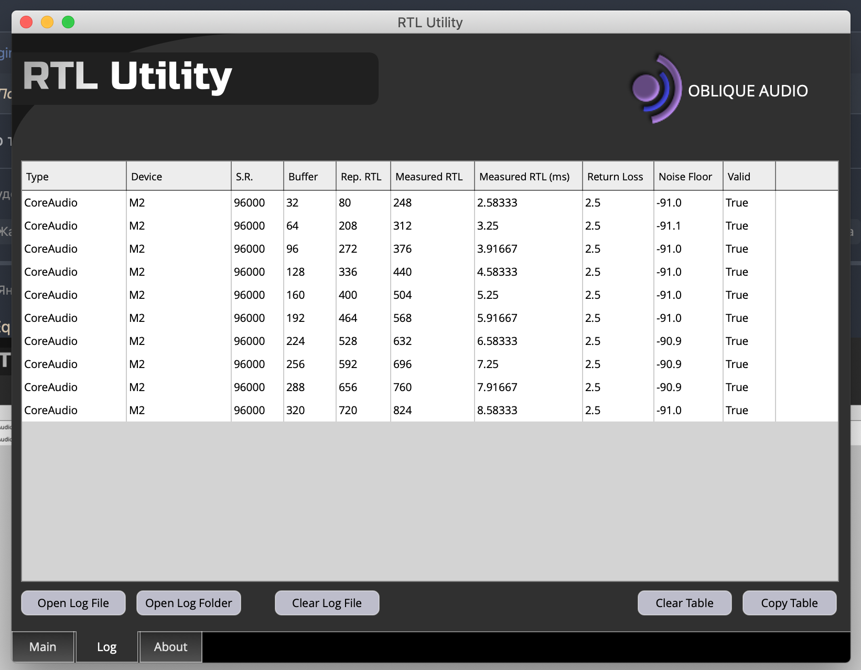This screenshot has height=670, width=861.
Task: Click measured RTL value 5.91667
Action: (529, 318)
